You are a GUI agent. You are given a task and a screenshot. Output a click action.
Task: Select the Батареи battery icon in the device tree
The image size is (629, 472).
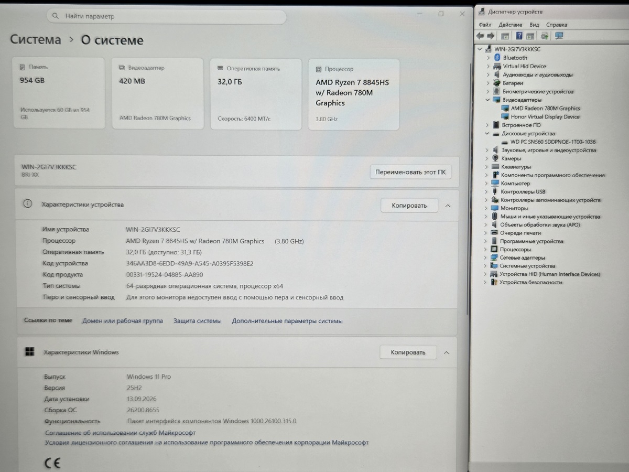pyautogui.click(x=497, y=83)
